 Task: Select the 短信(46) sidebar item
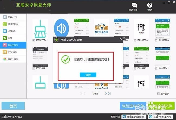[x=13, y=31]
